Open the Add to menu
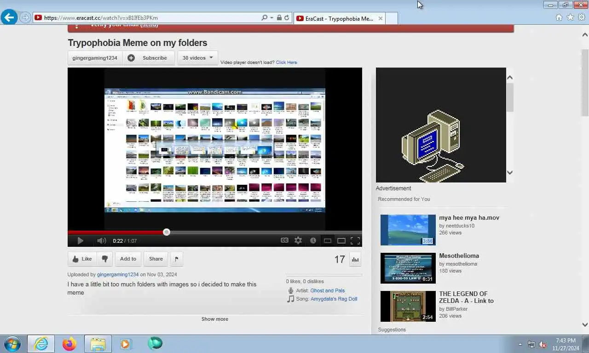The height and width of the screenshot is (353, 589). click(128, 259)
